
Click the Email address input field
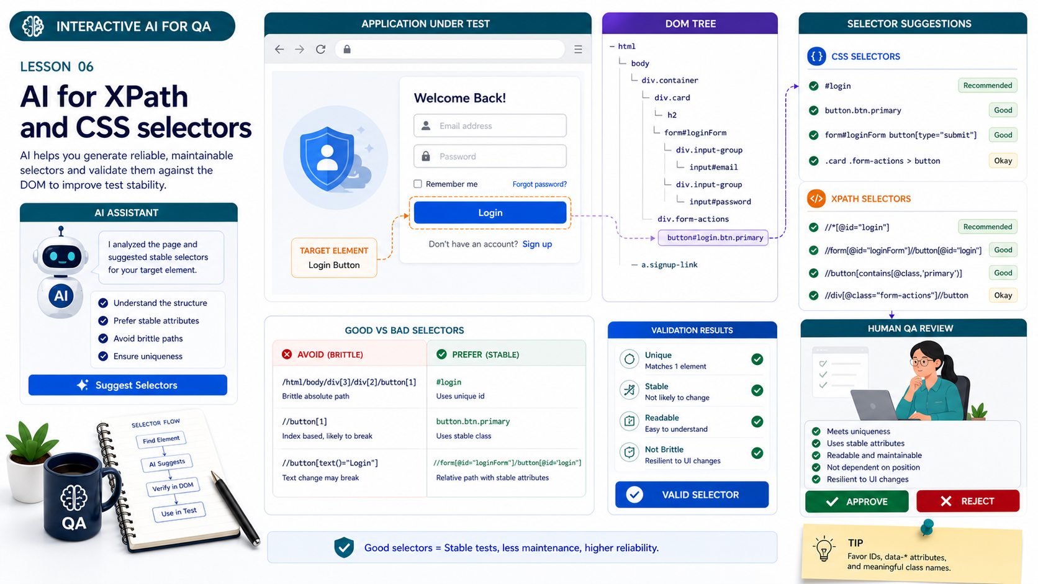[x=490, y=126]
